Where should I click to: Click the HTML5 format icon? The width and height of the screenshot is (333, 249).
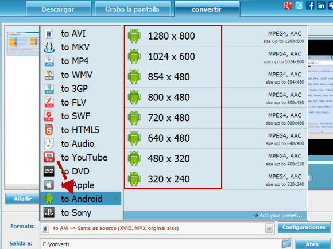pos(49,130)
